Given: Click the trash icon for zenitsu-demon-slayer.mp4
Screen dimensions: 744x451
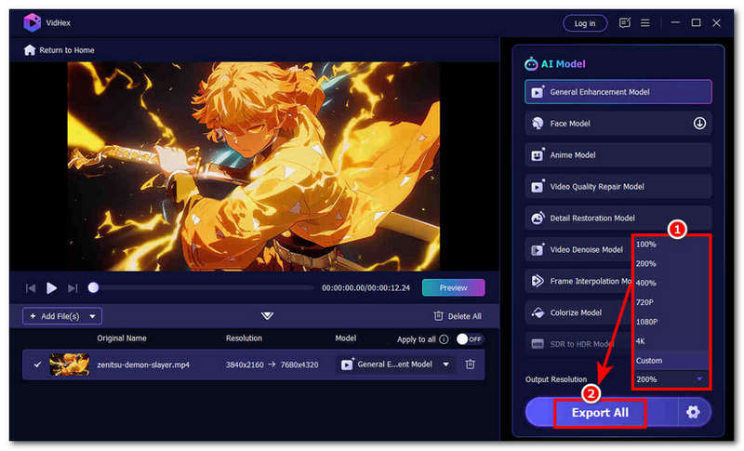Looking at the screenshot, I should point(471,365).
